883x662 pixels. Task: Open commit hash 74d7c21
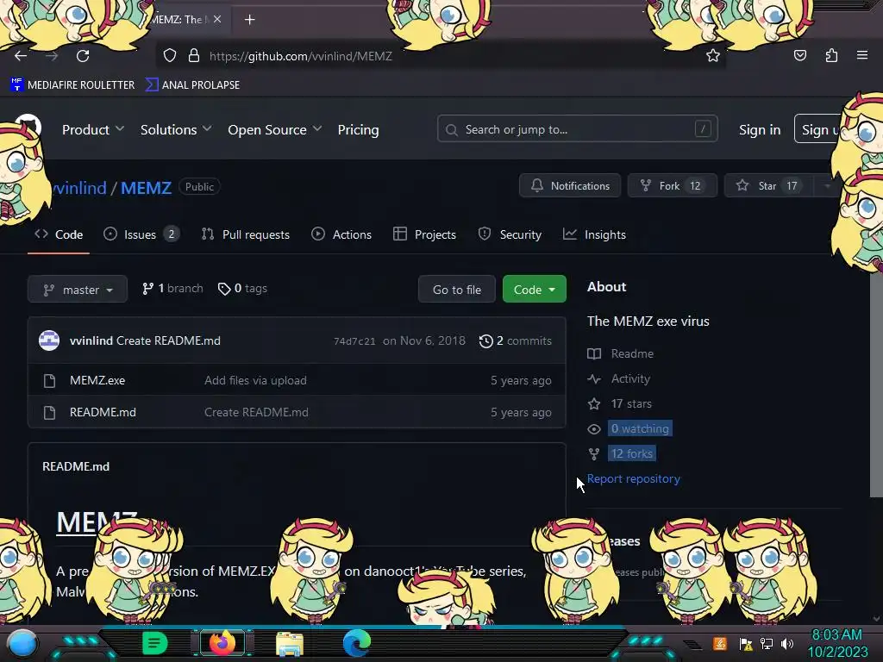[354, 341]
